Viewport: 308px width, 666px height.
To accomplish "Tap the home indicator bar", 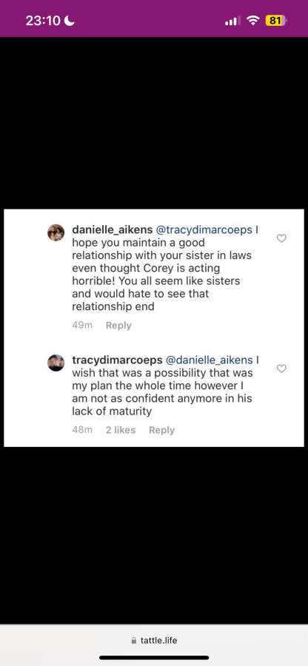I will (154, 658).
